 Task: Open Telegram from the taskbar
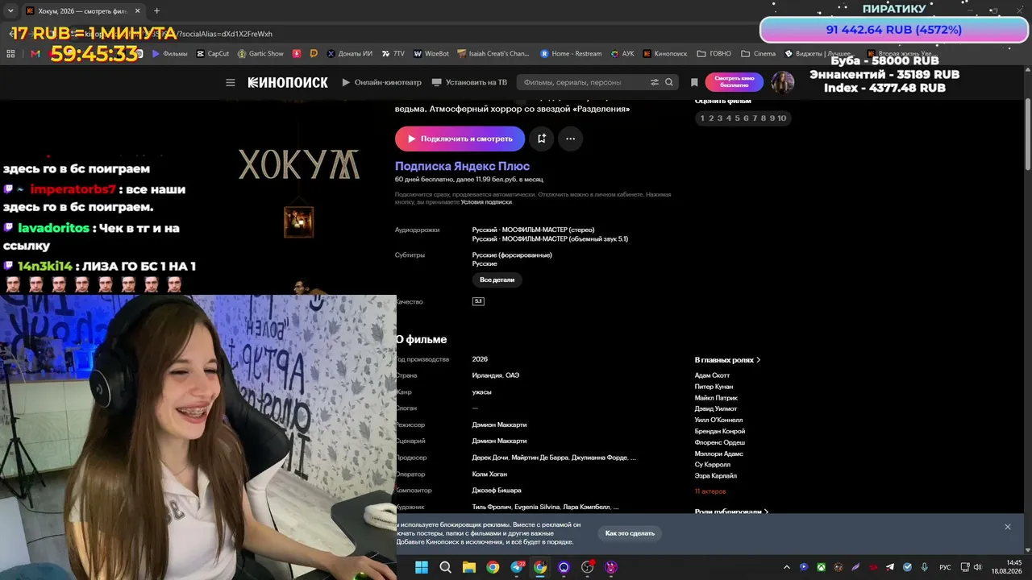tap(517, 567)
